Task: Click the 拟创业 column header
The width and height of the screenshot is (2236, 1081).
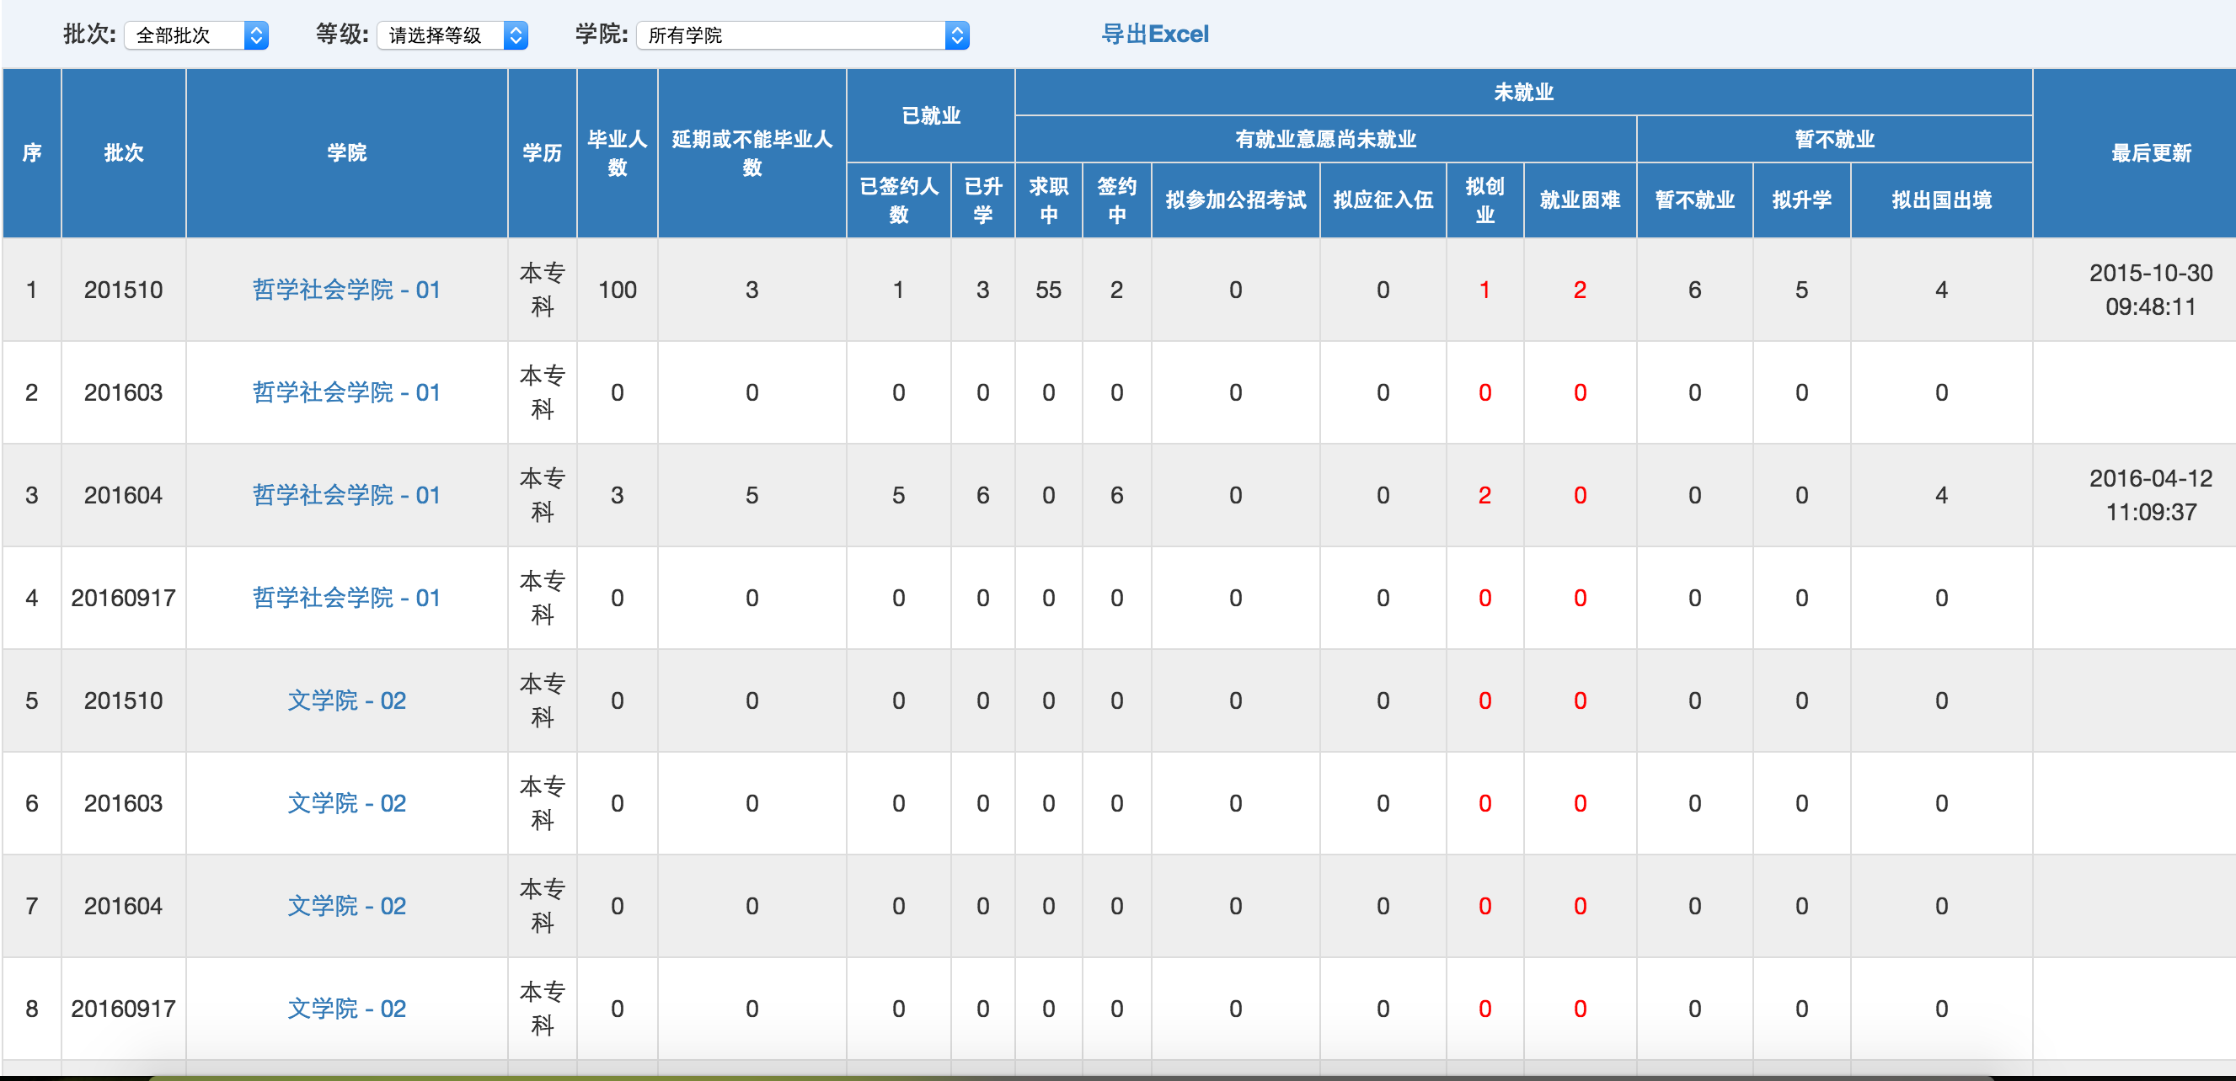Action: click(1485, 200)
